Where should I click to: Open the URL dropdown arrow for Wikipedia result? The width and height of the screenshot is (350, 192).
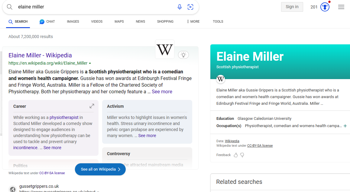coord(90,63)
